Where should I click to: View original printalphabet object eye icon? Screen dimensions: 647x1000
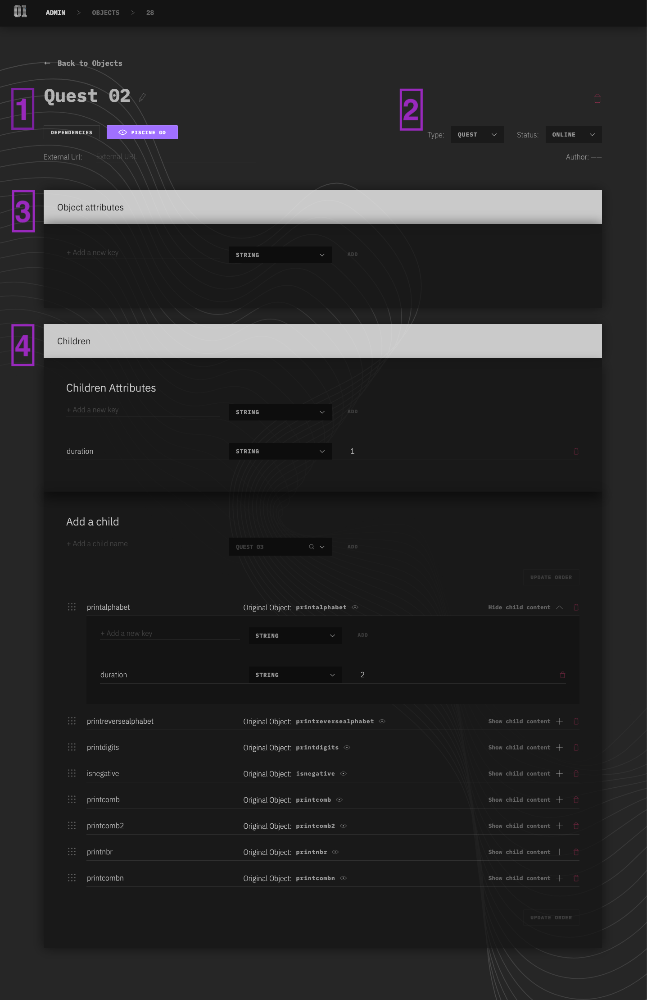point(355,607)
